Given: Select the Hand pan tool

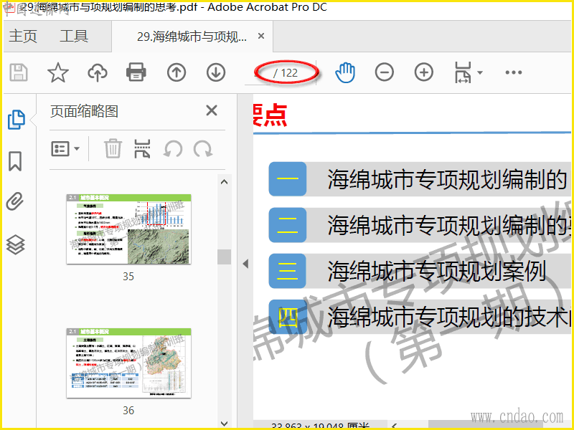Looking at the screenshot, I should point(345,72).
